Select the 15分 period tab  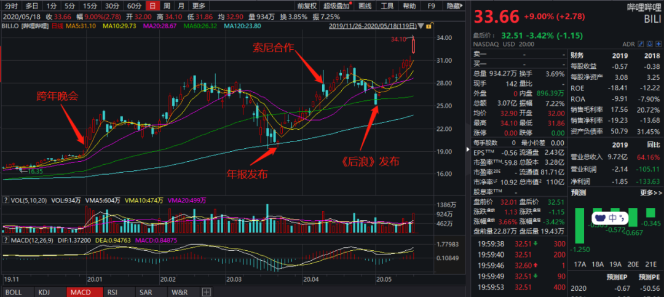coord(90,6)
